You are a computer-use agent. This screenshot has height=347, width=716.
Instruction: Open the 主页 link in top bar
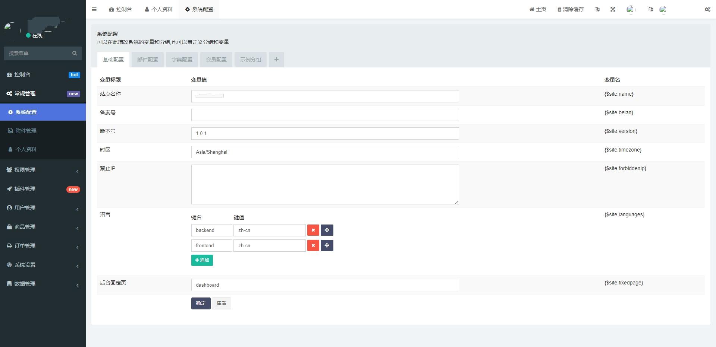point(538,9)
